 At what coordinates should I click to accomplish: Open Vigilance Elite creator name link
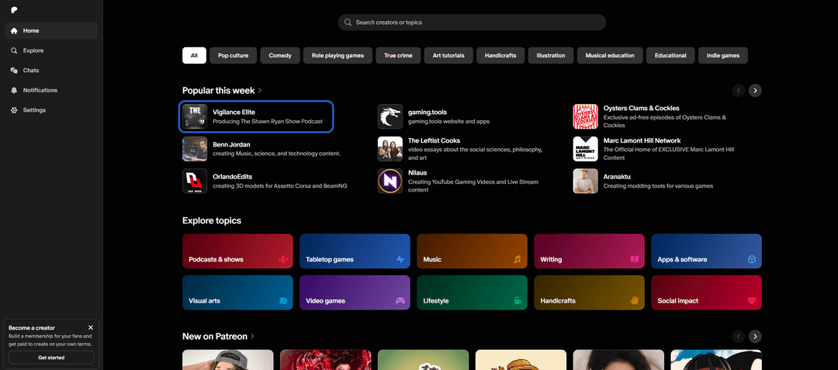pos(234,112)
